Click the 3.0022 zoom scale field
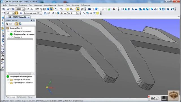Image resolution: width=181 pixels, height=102 pixels. [x=18, y=9]
